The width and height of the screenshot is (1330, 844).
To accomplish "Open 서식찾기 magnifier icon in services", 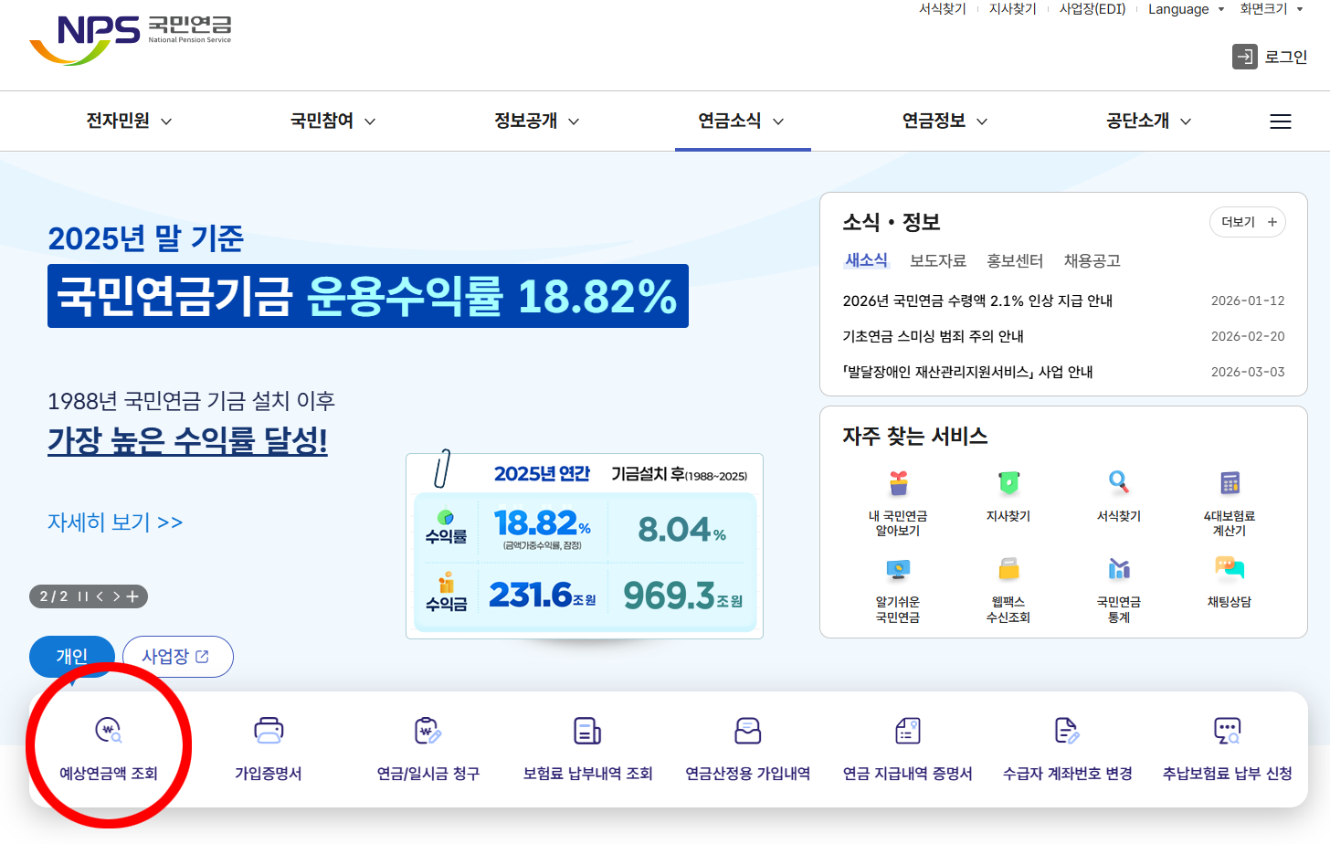I will point(1119,482).
